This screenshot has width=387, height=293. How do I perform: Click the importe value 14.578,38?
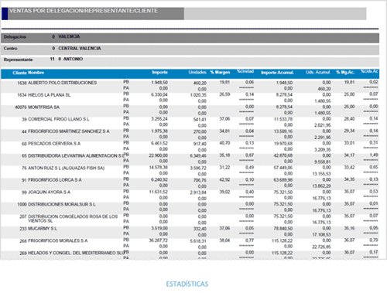[x=159, y=168]
